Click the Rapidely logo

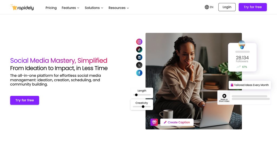point(22,7)
